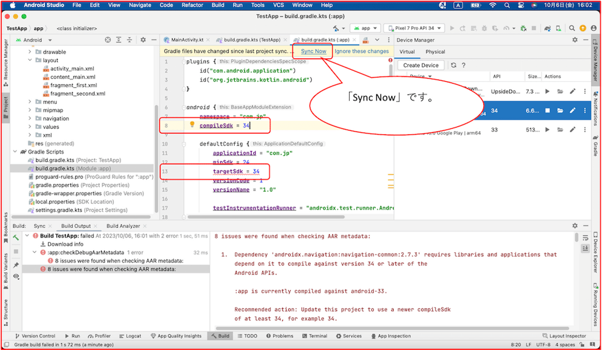602x350 pixels.
Task: Open the Refactor menu in menu bar
Action: (192, 5)
